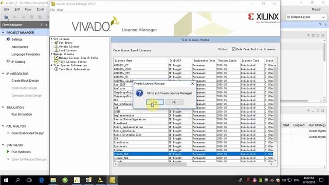Click Run Simulation in Flow Navigator
Screen dimensions: 329x185
pos(22,114)
